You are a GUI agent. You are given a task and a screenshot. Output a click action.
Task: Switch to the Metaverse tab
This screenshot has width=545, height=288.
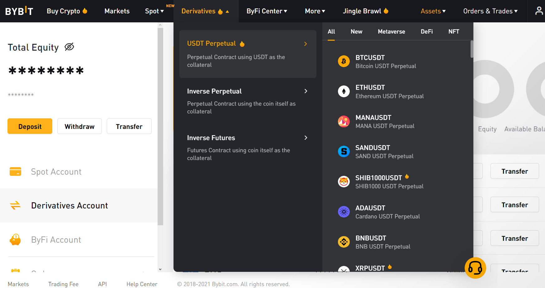[391, 32]
